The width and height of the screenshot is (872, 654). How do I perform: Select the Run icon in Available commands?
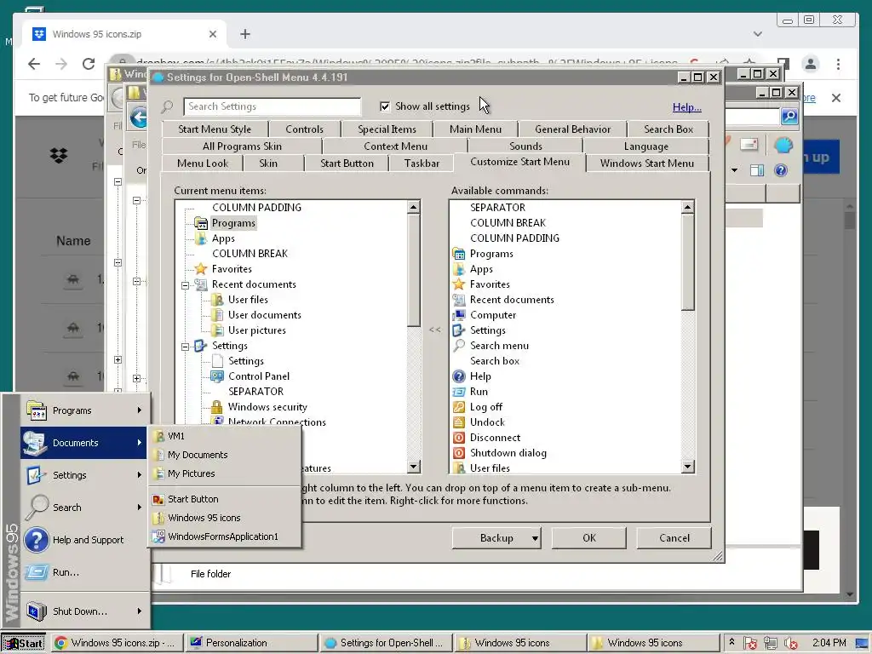tap(459, 392)
